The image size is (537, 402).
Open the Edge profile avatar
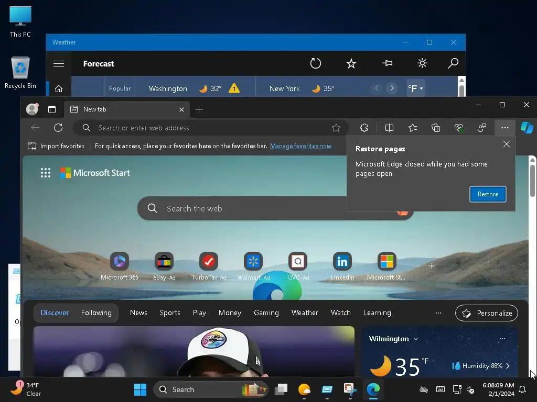point(32,109)
